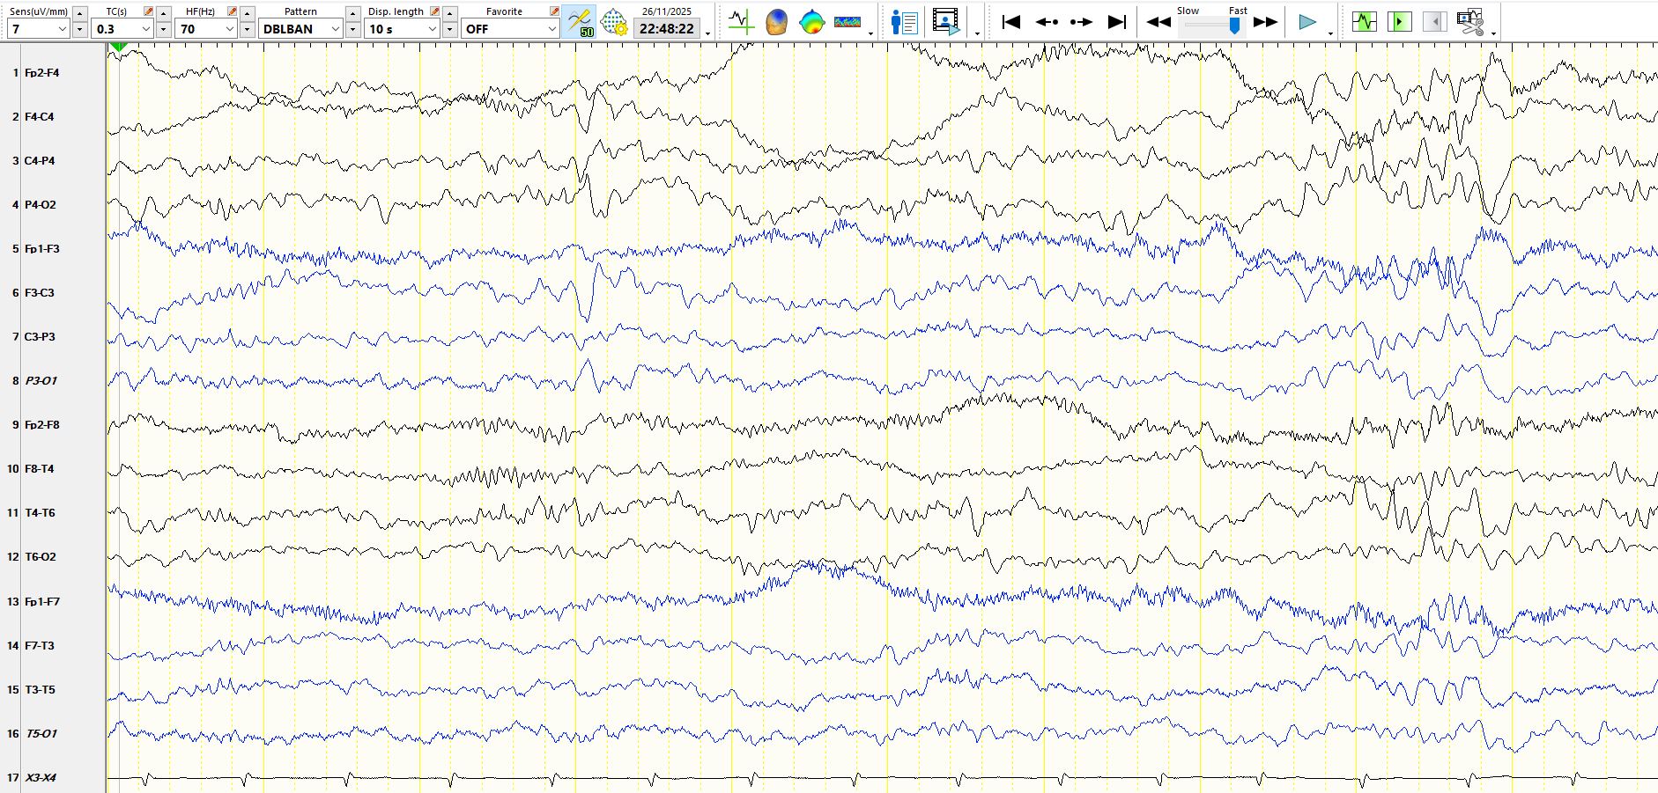Click the fast-forward double-arrow button
Image resolution: width=1658 pixels, height=793 pixels.
[x=1265, y=21]
